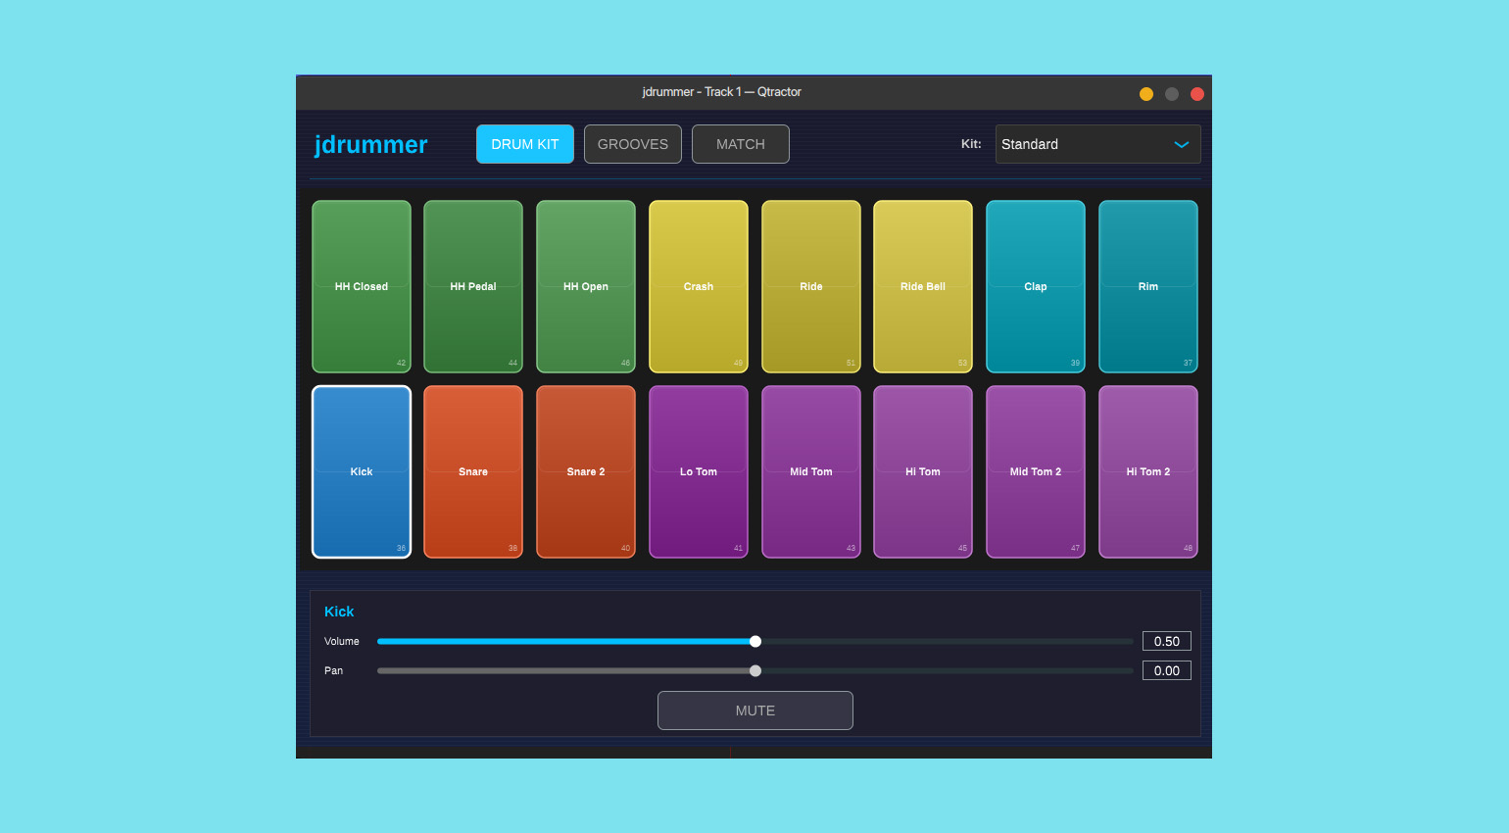Click the Pan slider knob
Screen dimensions: 1509x833
click(755, 671)
